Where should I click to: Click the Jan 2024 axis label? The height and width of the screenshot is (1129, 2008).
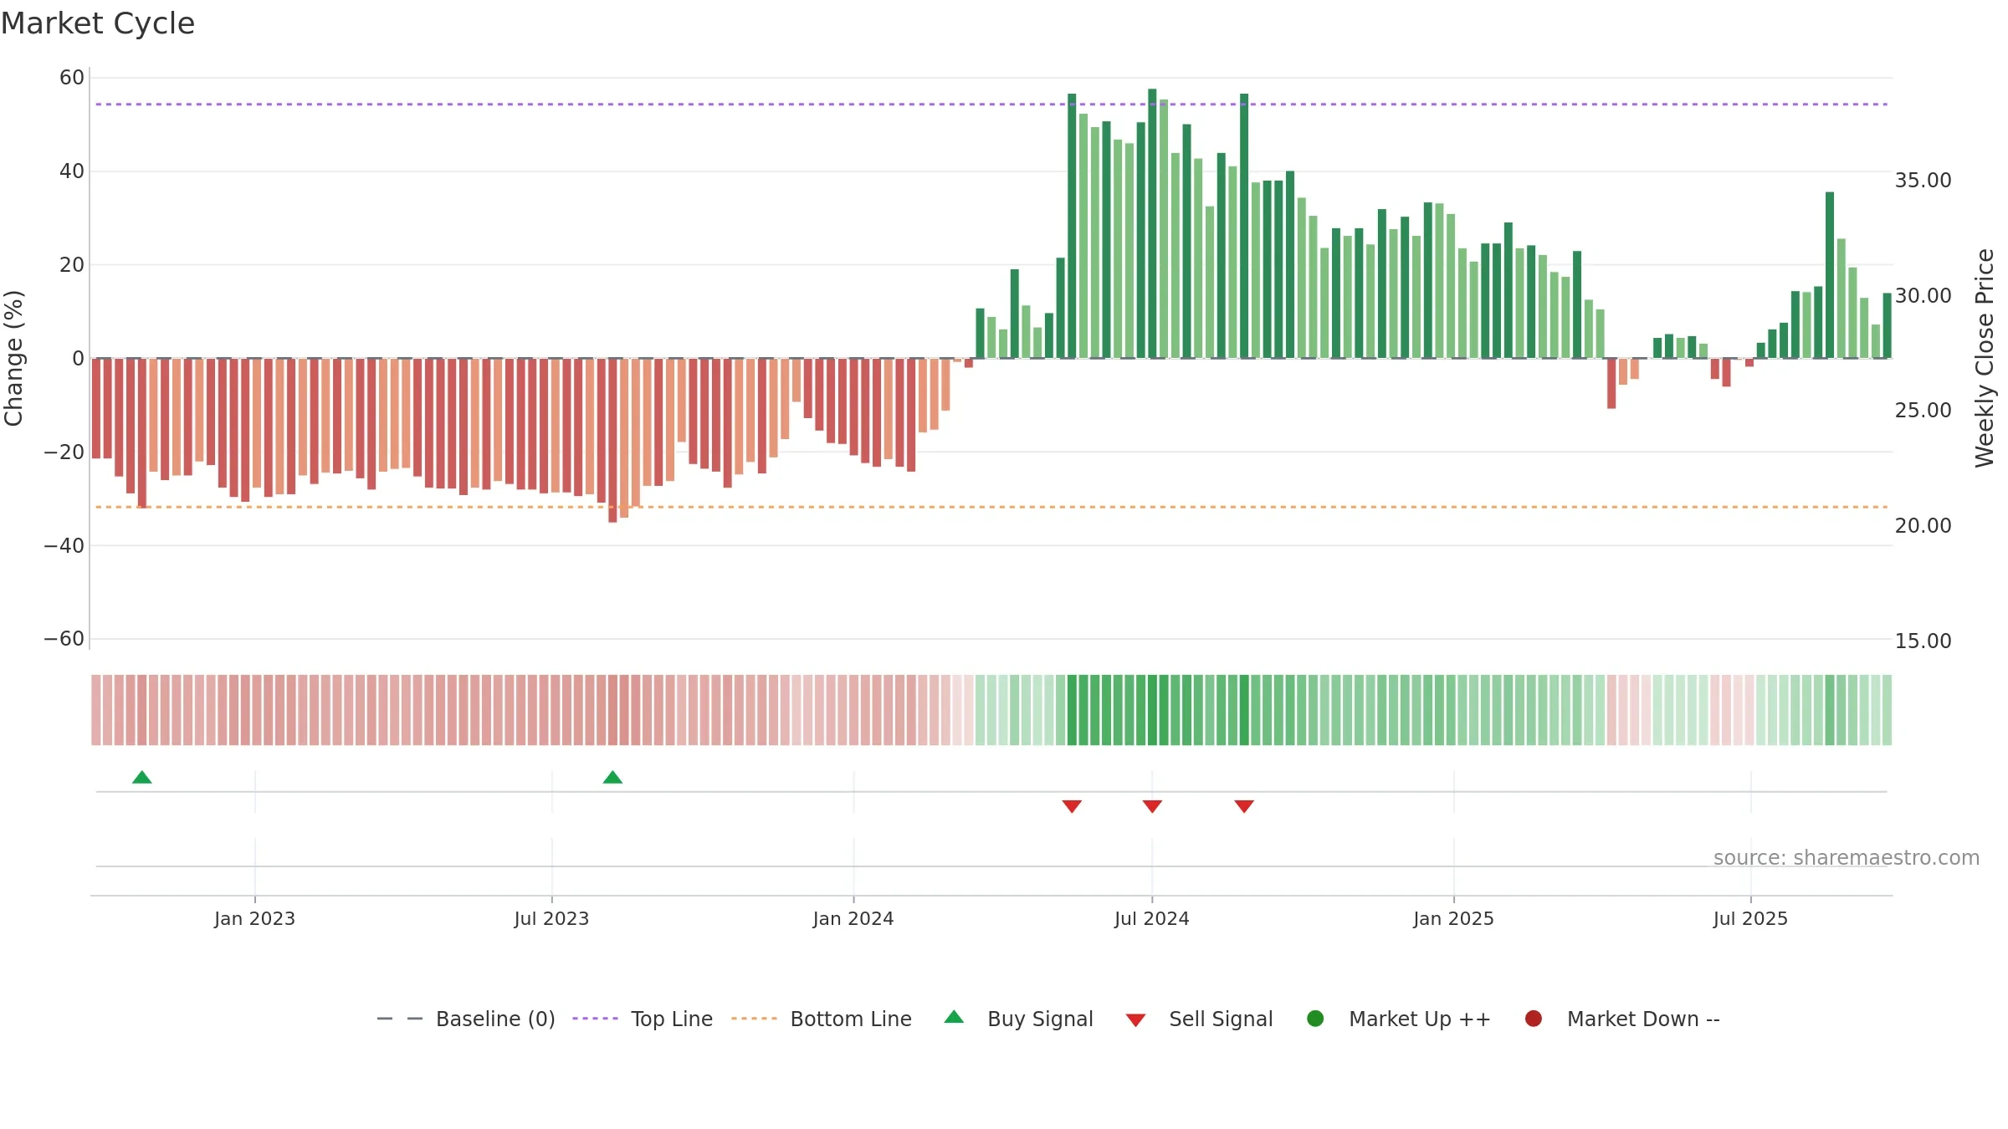coord(853,919)
